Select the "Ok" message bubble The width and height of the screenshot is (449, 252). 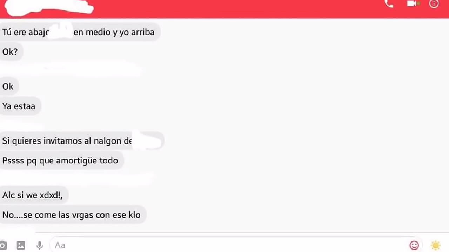9,86
